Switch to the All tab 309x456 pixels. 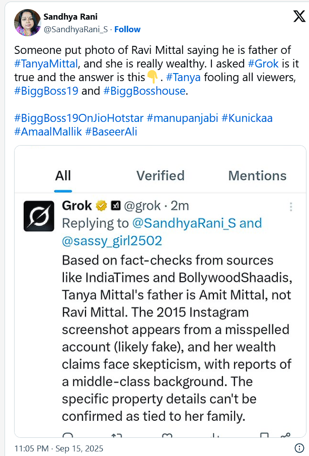[63, 175]
